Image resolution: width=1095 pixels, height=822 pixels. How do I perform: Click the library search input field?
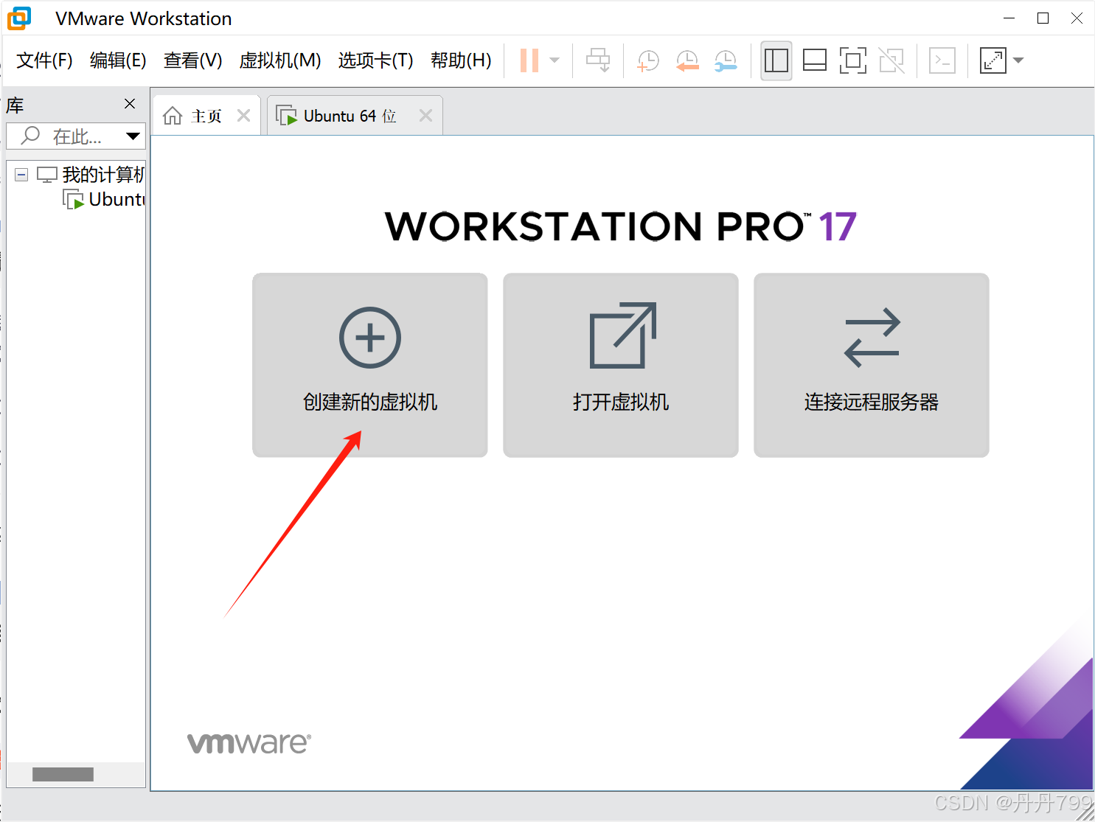[x=76, y=136]
